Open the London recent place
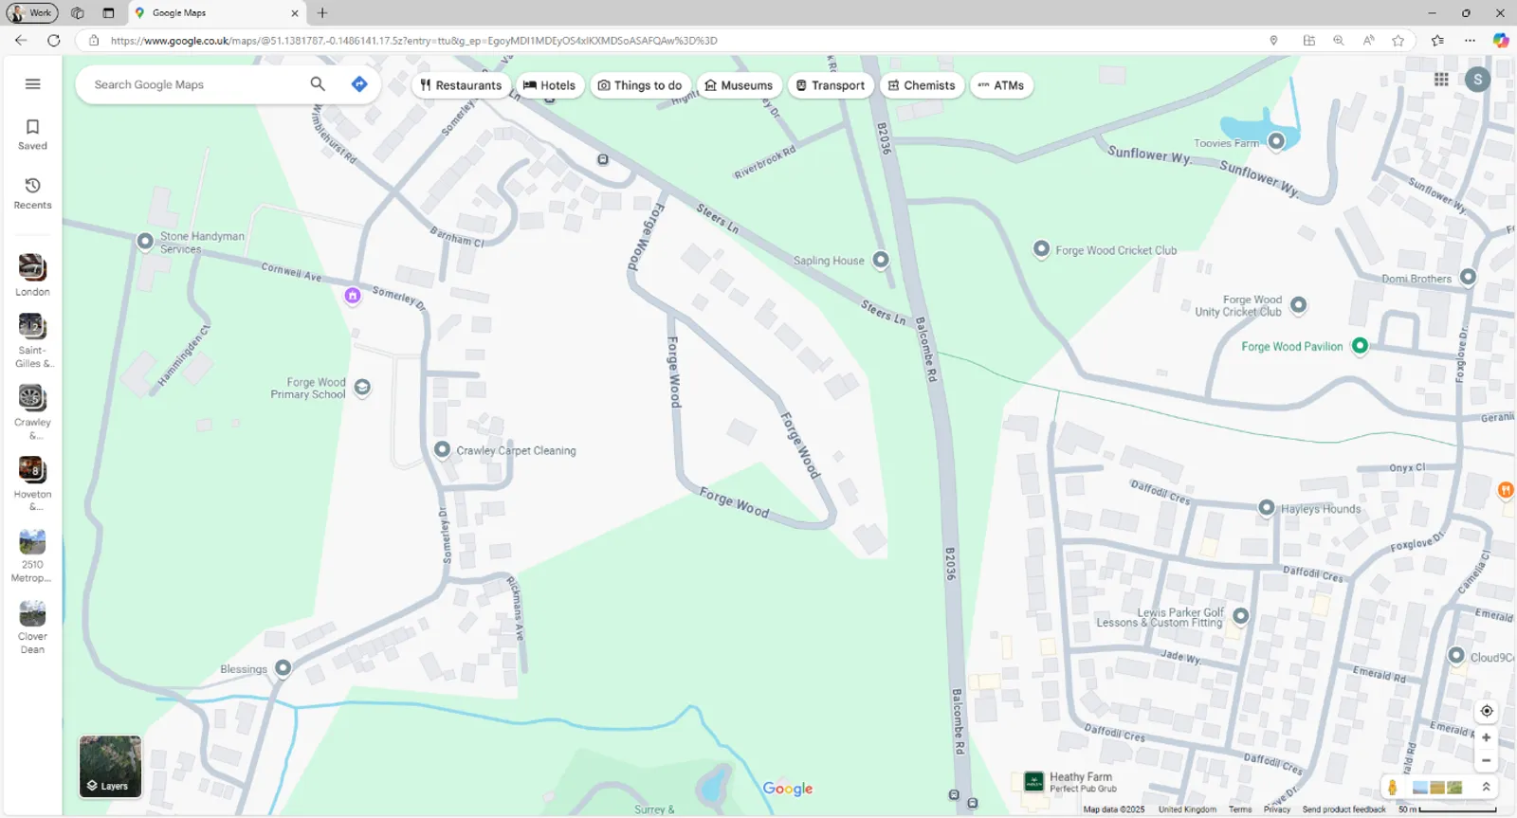The width and height of the screenshot is (1517, 818). [32, 275]
